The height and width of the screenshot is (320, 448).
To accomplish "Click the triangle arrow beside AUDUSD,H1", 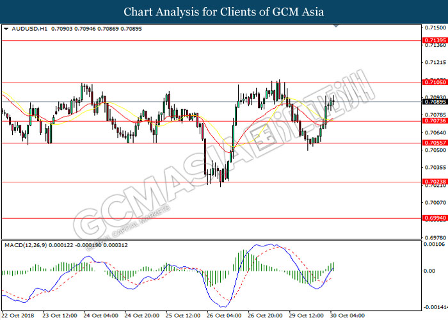I will pos(6,29).
